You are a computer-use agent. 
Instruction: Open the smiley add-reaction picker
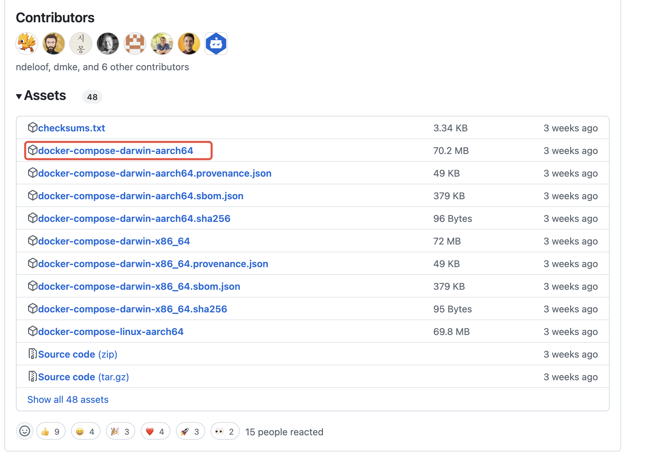(25, 431)
